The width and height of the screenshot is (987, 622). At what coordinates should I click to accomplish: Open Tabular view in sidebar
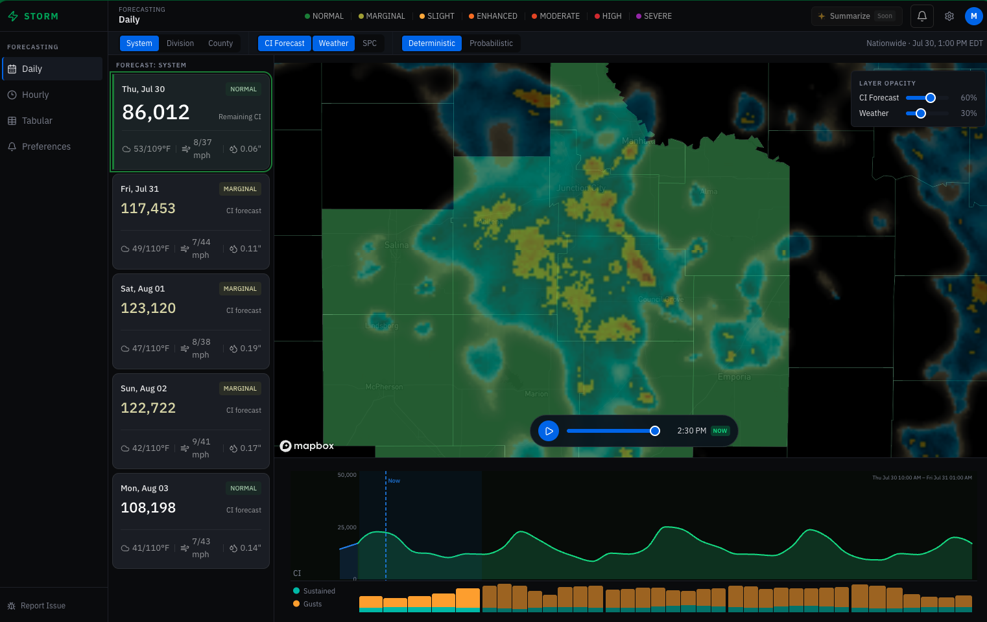click(x=53, y=121)
